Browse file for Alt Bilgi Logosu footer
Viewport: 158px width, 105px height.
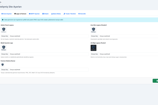95,54
